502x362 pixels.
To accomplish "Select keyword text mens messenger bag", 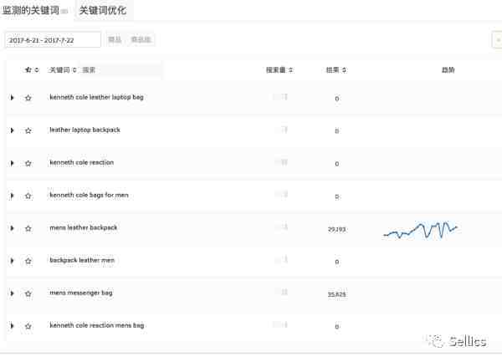I will point(81,293).
